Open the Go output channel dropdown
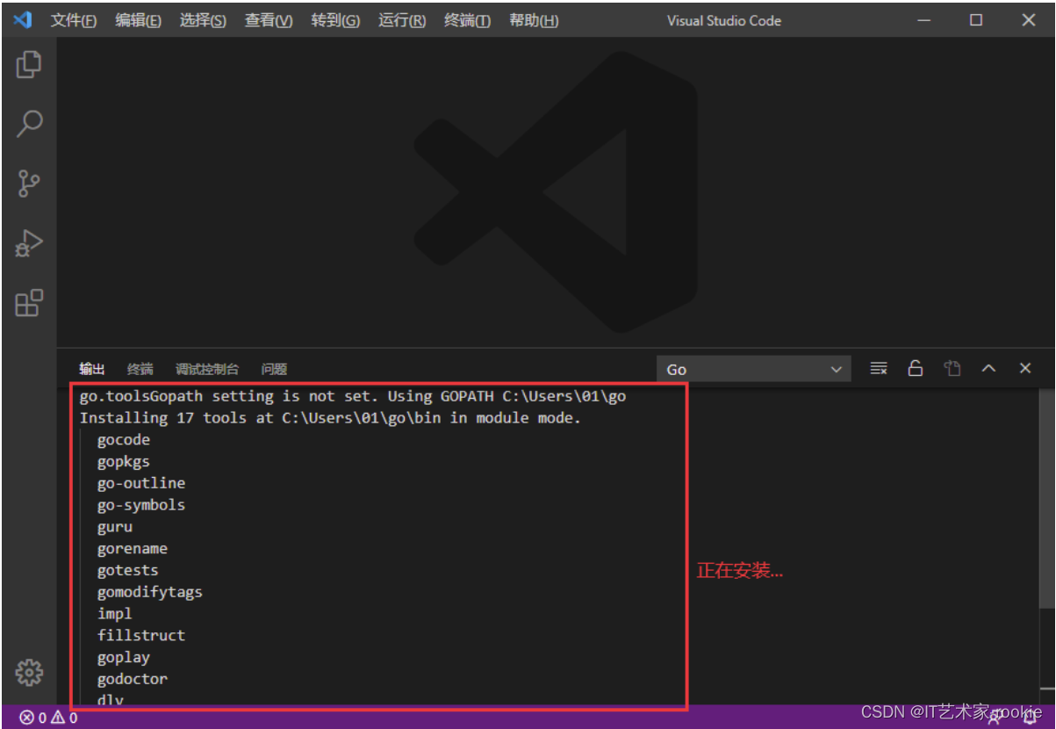 click(x=754, y=370)
